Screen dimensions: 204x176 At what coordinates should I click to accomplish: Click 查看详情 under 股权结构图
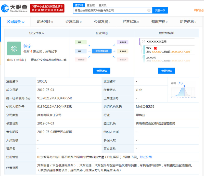167,71
